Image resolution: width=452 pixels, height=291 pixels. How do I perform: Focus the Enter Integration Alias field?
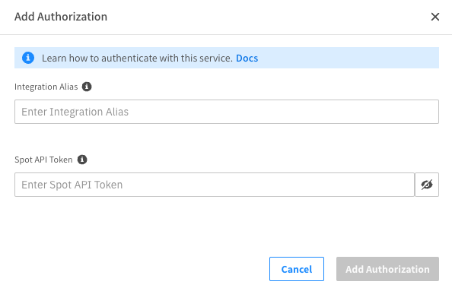click(x=227, y=112)
